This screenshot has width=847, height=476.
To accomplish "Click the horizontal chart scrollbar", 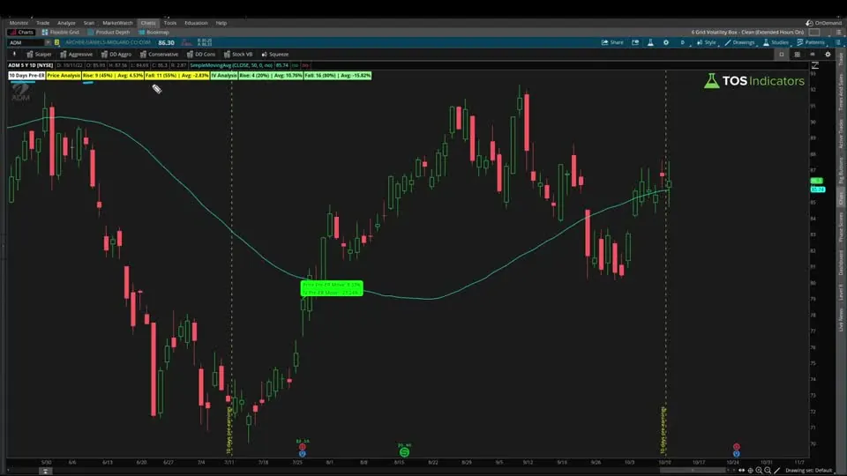I will coord(695,471).
